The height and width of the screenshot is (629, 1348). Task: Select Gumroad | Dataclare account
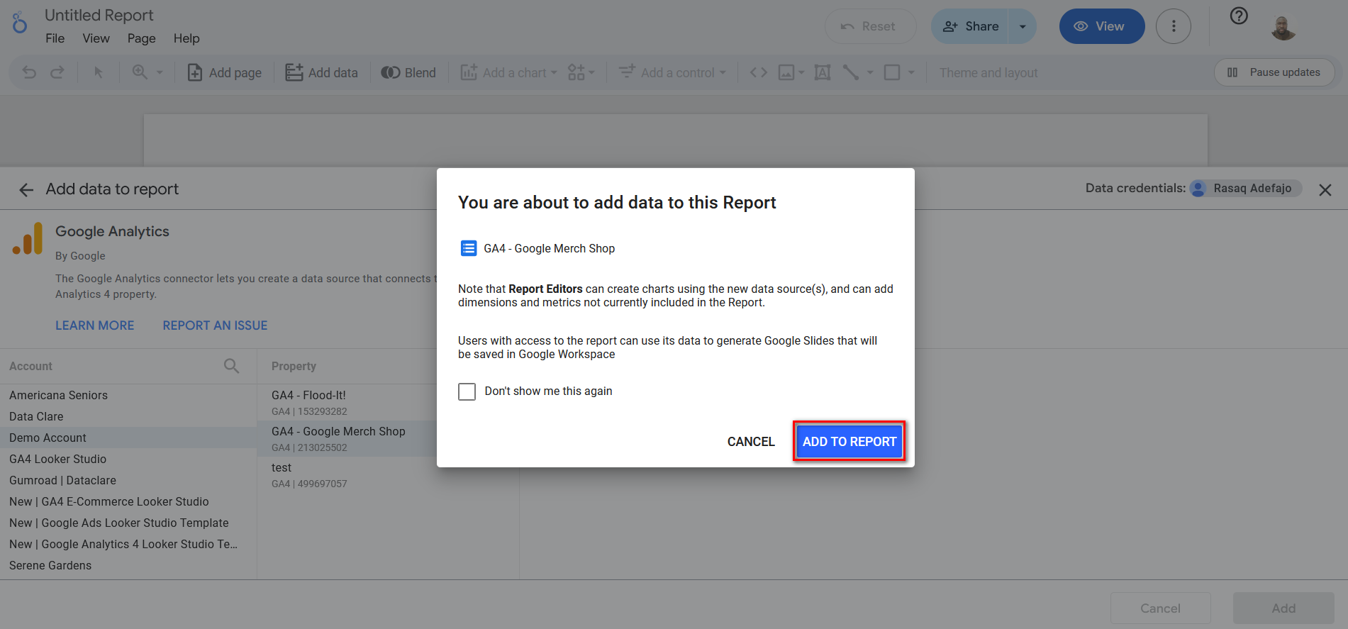click(x=128, y=480)
